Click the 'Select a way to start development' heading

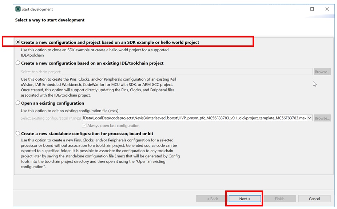click(x=50, y=20)
